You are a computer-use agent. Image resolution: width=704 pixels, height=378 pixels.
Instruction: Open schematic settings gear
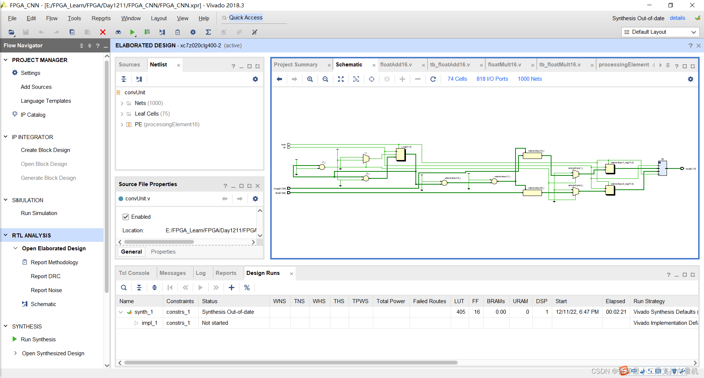[x=691, y=79]
